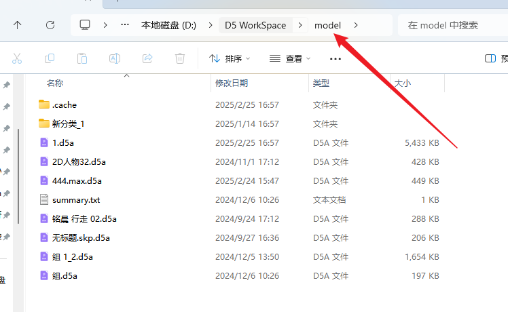Open the more options ellipsis menu
This screenshot has width=508, height=312.
click(335, 59)
